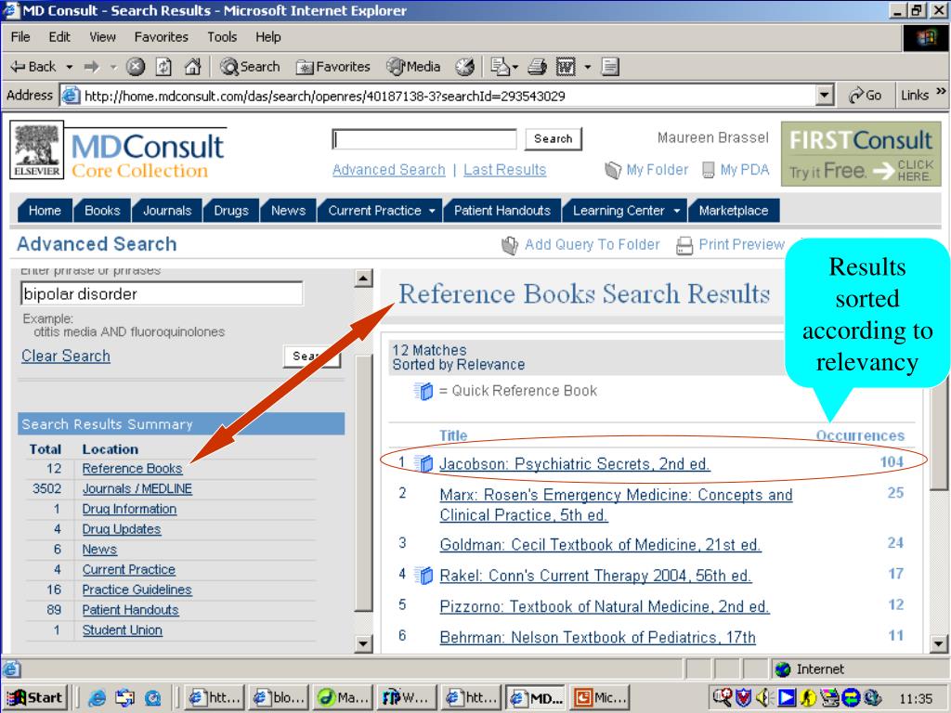Switch to the News tab
Screen dimensions: 951x713
point(288,211)
